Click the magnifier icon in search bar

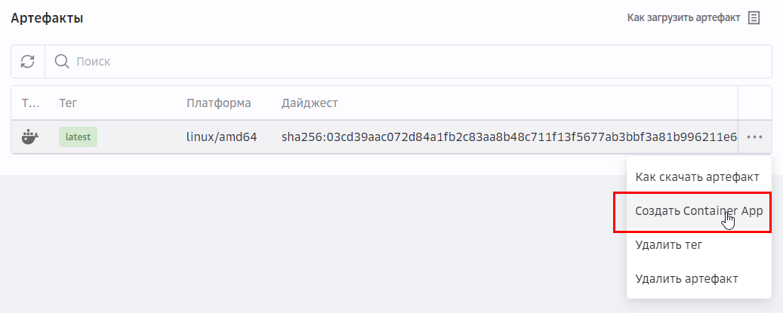click(x=62, y=61)
